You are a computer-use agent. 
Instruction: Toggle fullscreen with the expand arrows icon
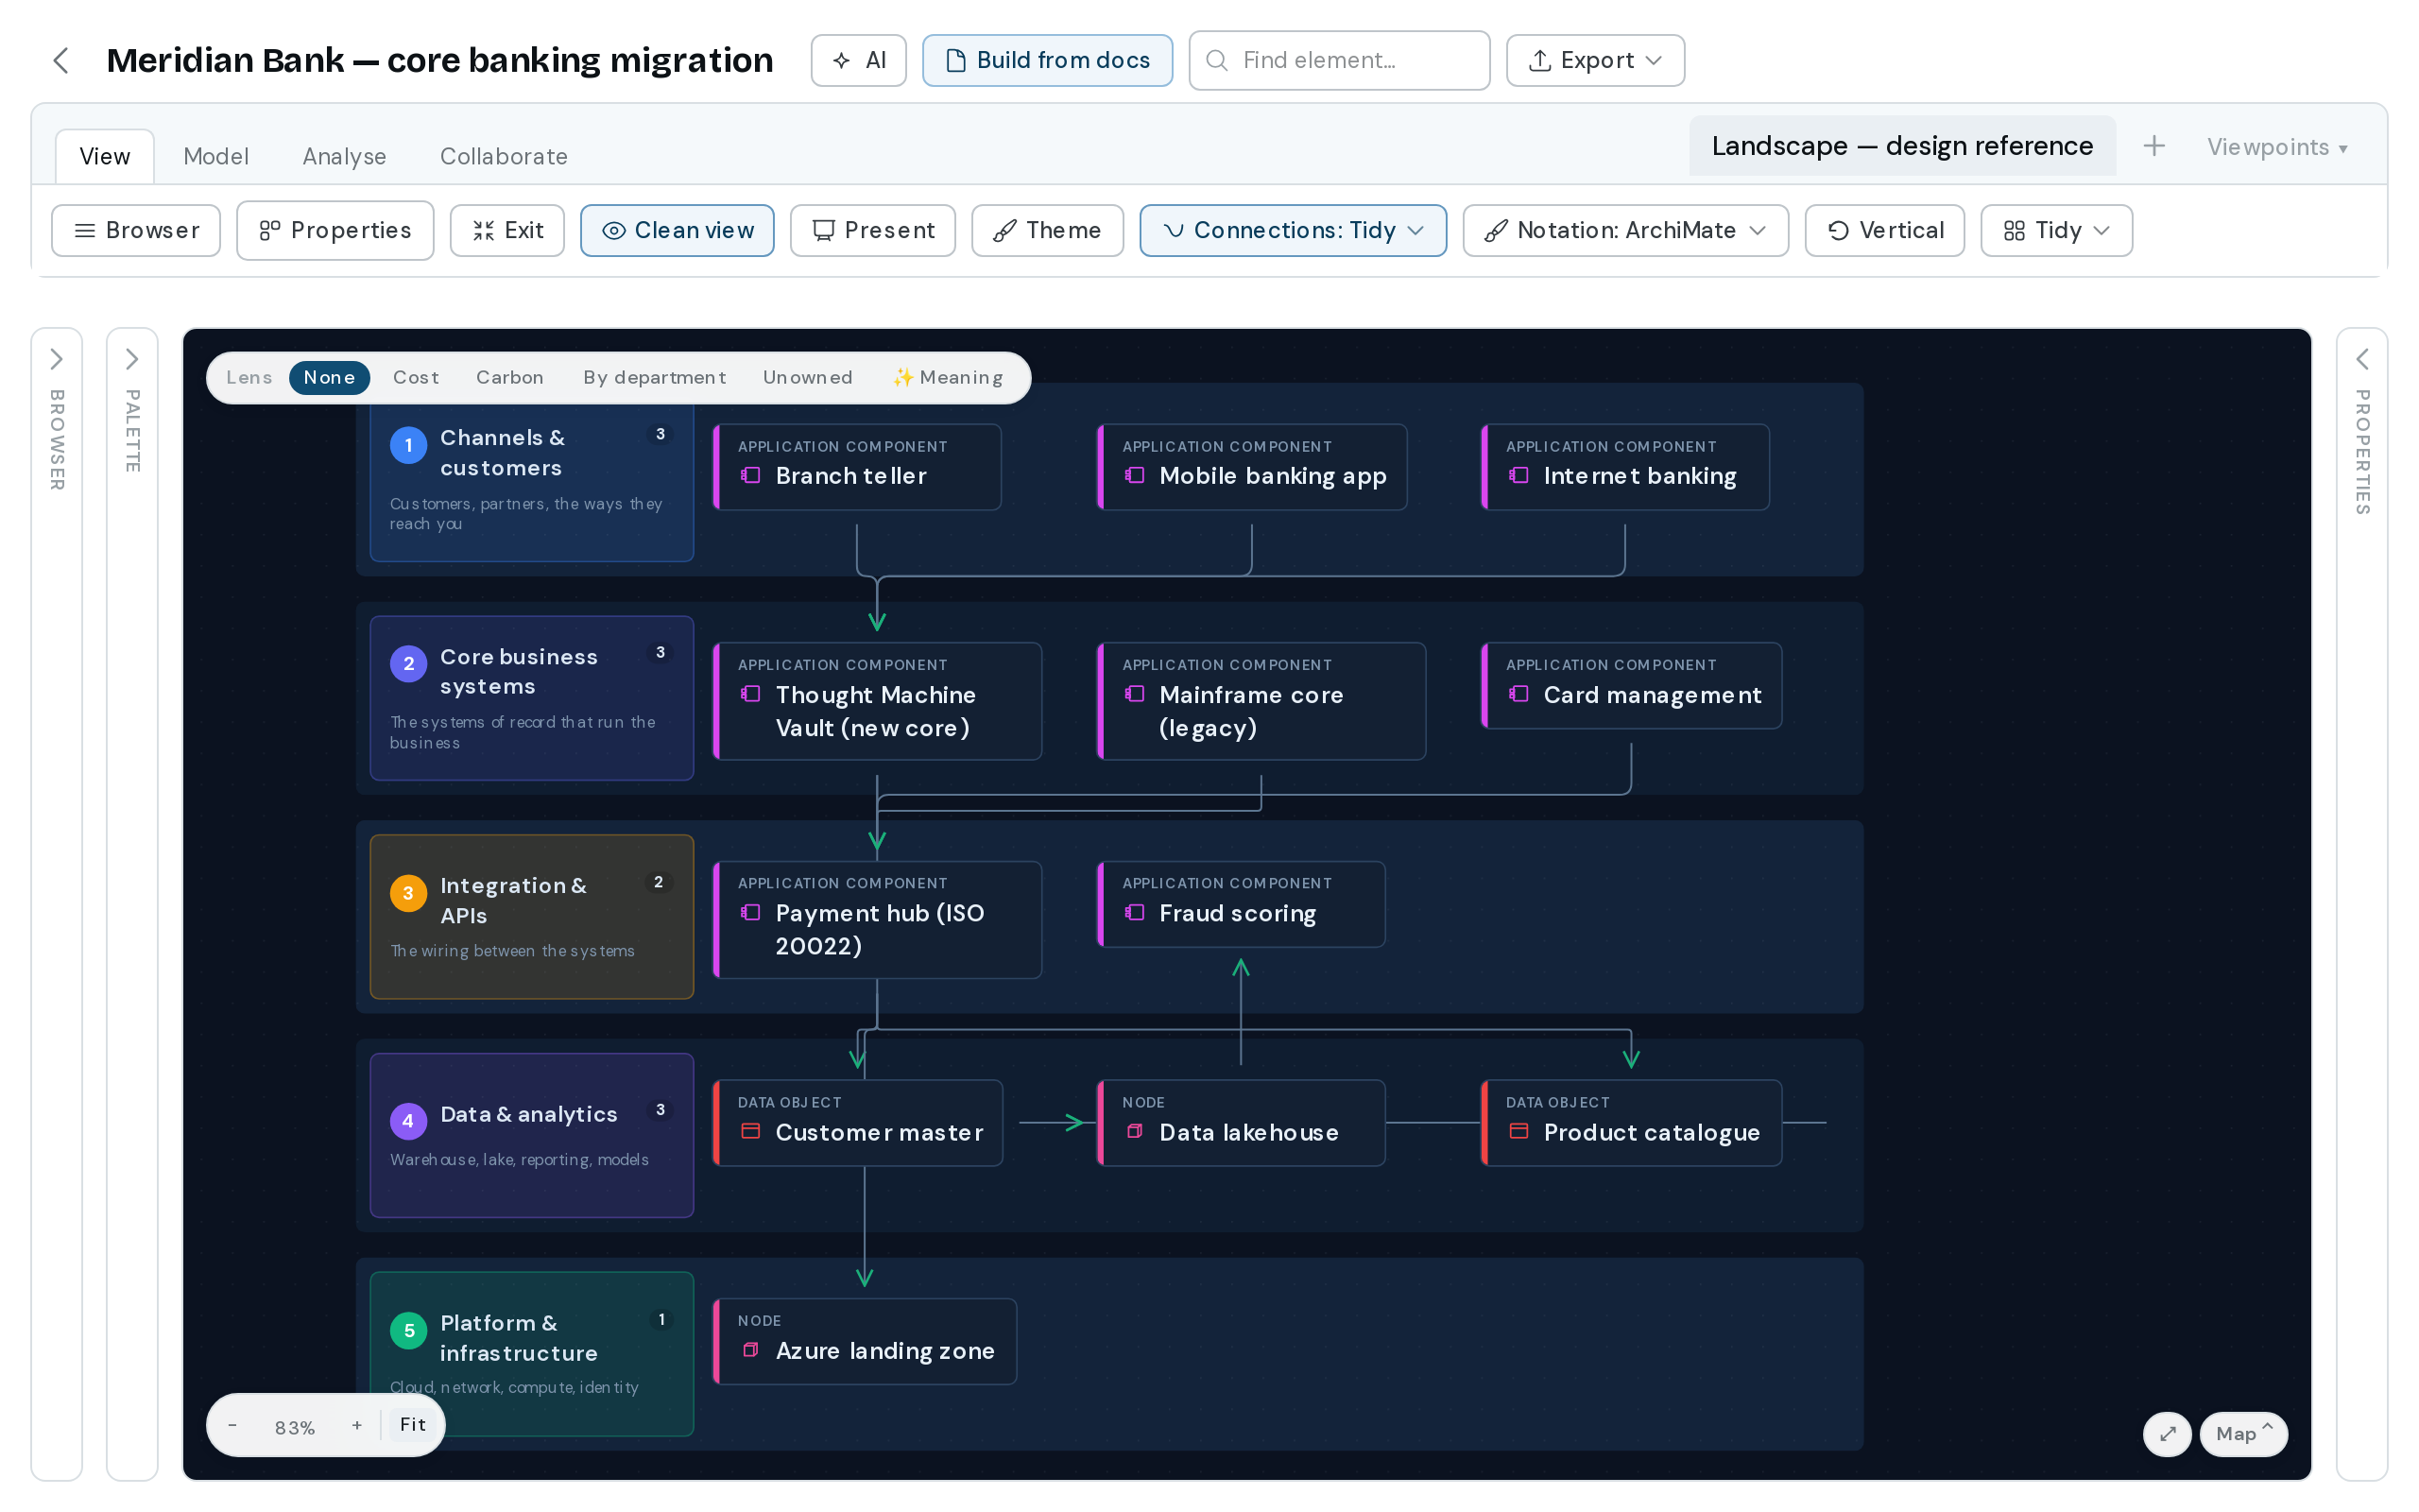pyautogui.click(x=2167, y=1434)
